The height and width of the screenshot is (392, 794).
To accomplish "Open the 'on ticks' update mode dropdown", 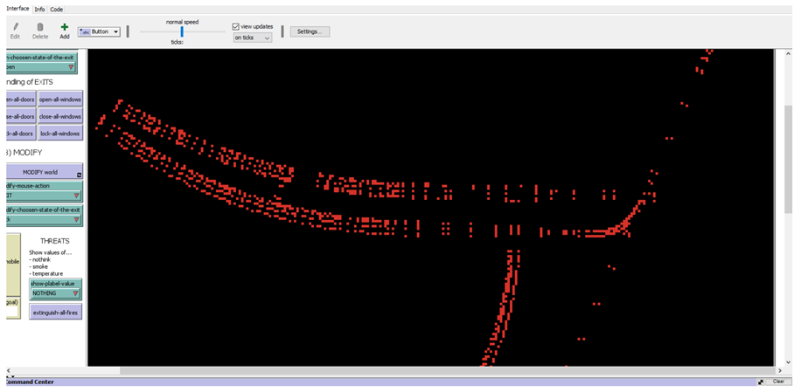I will pyautogui.click(x=253, y=38).
